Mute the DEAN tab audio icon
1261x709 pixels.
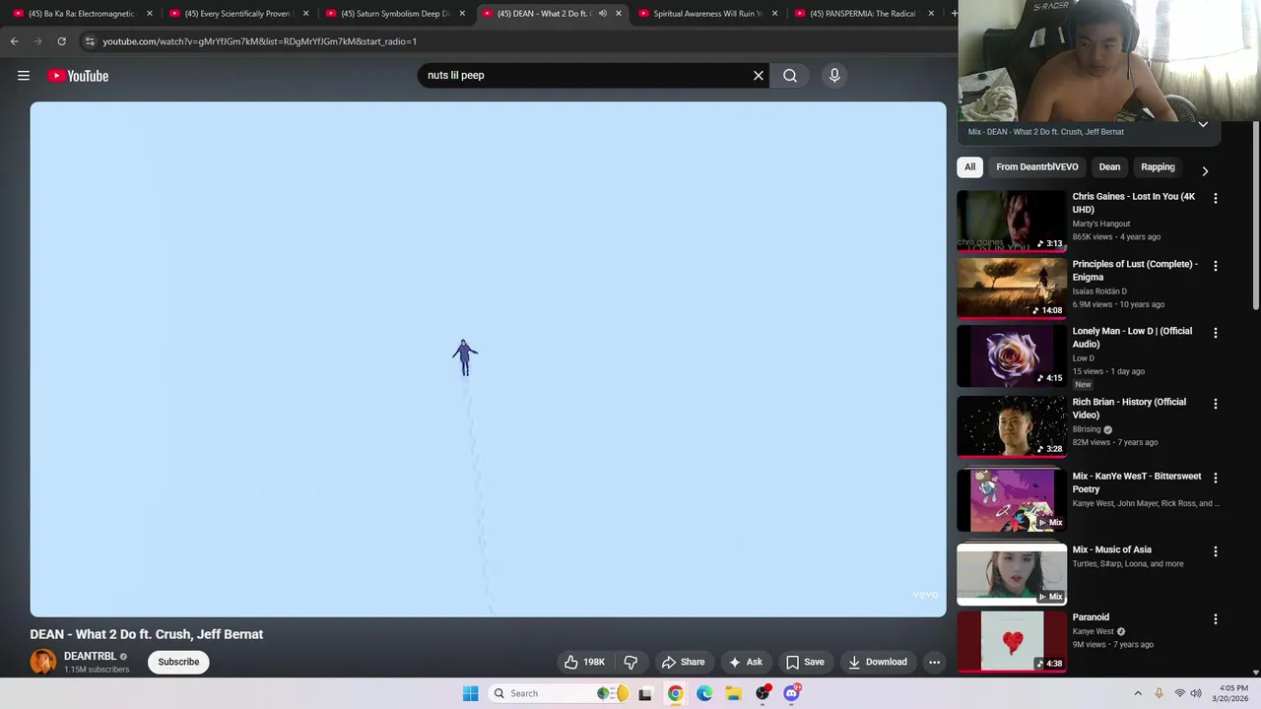tap(603, 14)
